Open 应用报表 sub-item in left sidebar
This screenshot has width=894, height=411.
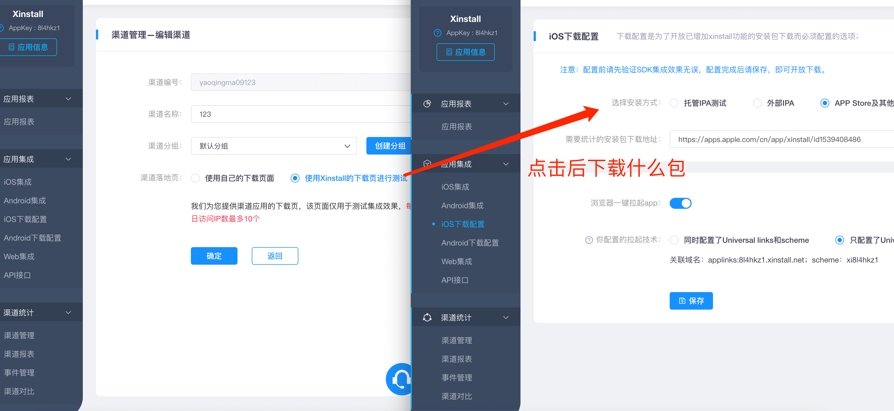pyautogui.click(x=19, y=122)
